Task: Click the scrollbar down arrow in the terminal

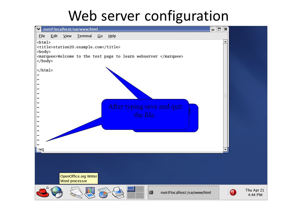Action: (x=225, y=149)
